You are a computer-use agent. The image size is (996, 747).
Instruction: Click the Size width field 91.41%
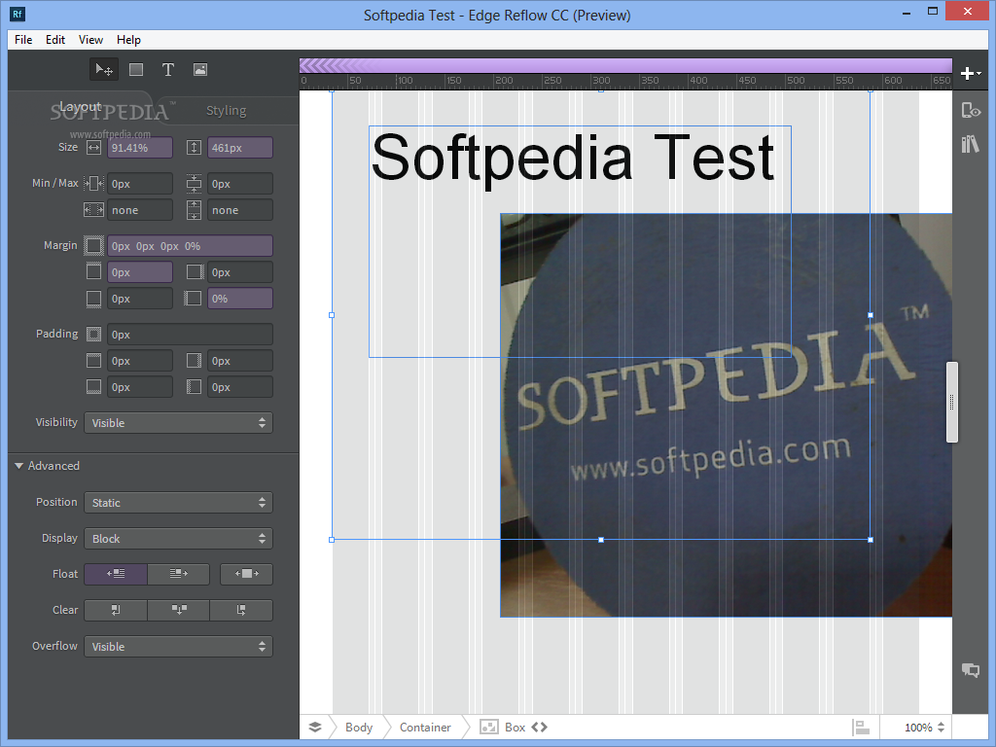coord(140,148)
